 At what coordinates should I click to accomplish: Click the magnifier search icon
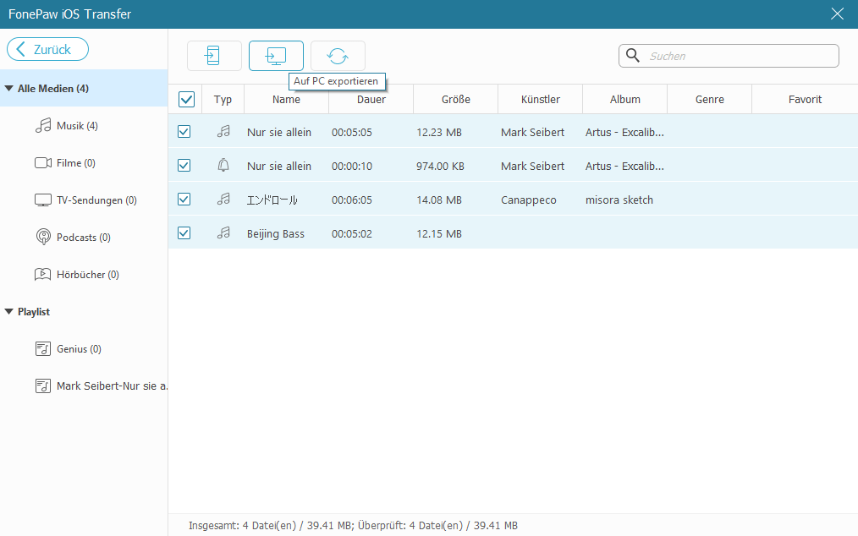click(x=633, y=55)
